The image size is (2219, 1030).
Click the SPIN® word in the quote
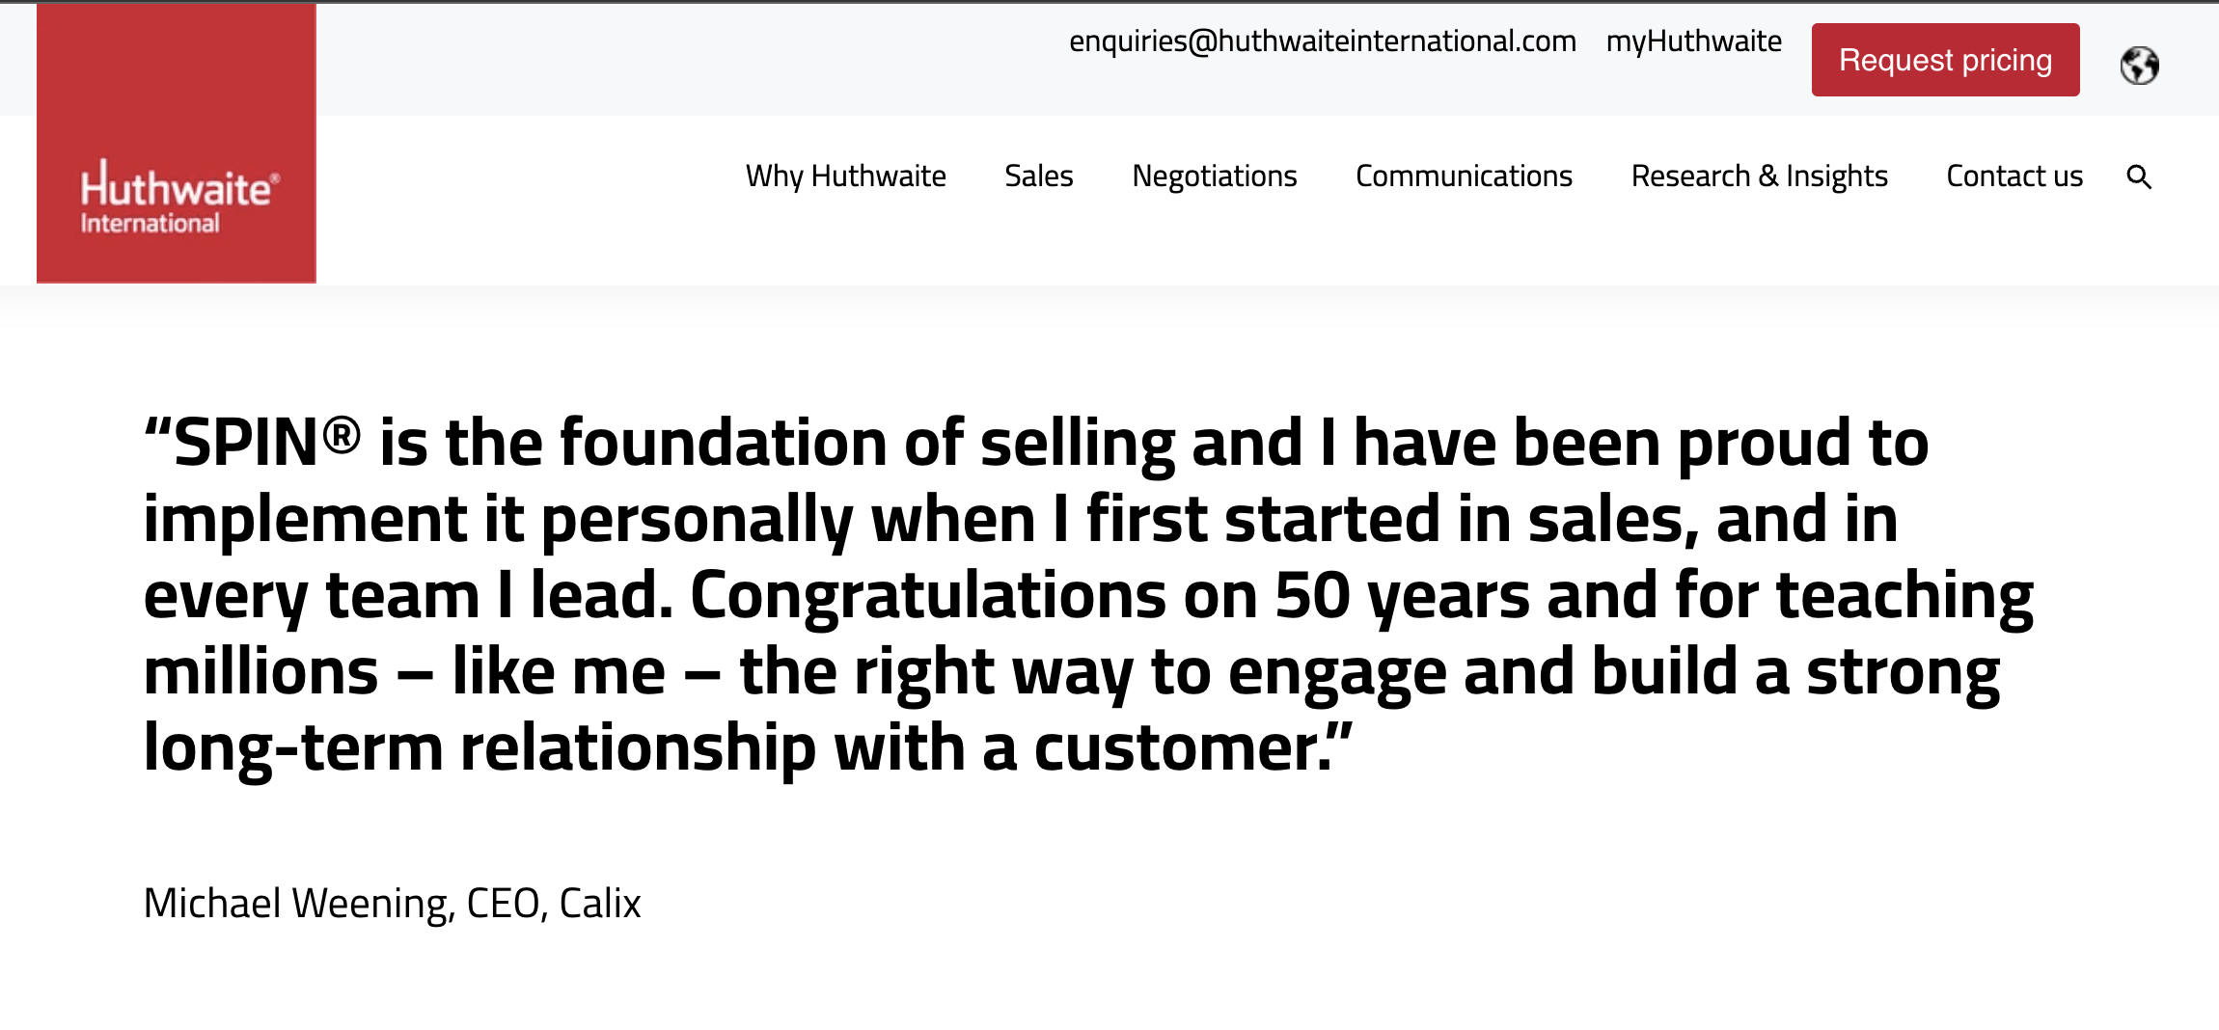coord(267,442)
